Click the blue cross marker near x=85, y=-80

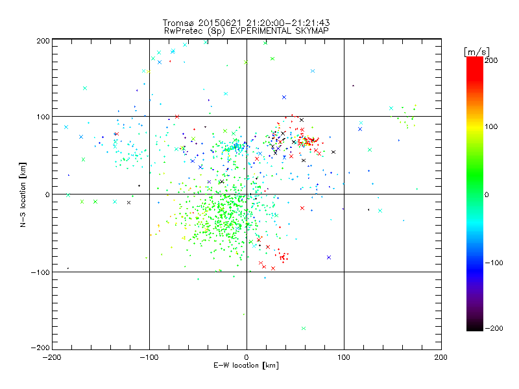click(x=329, y=257)
